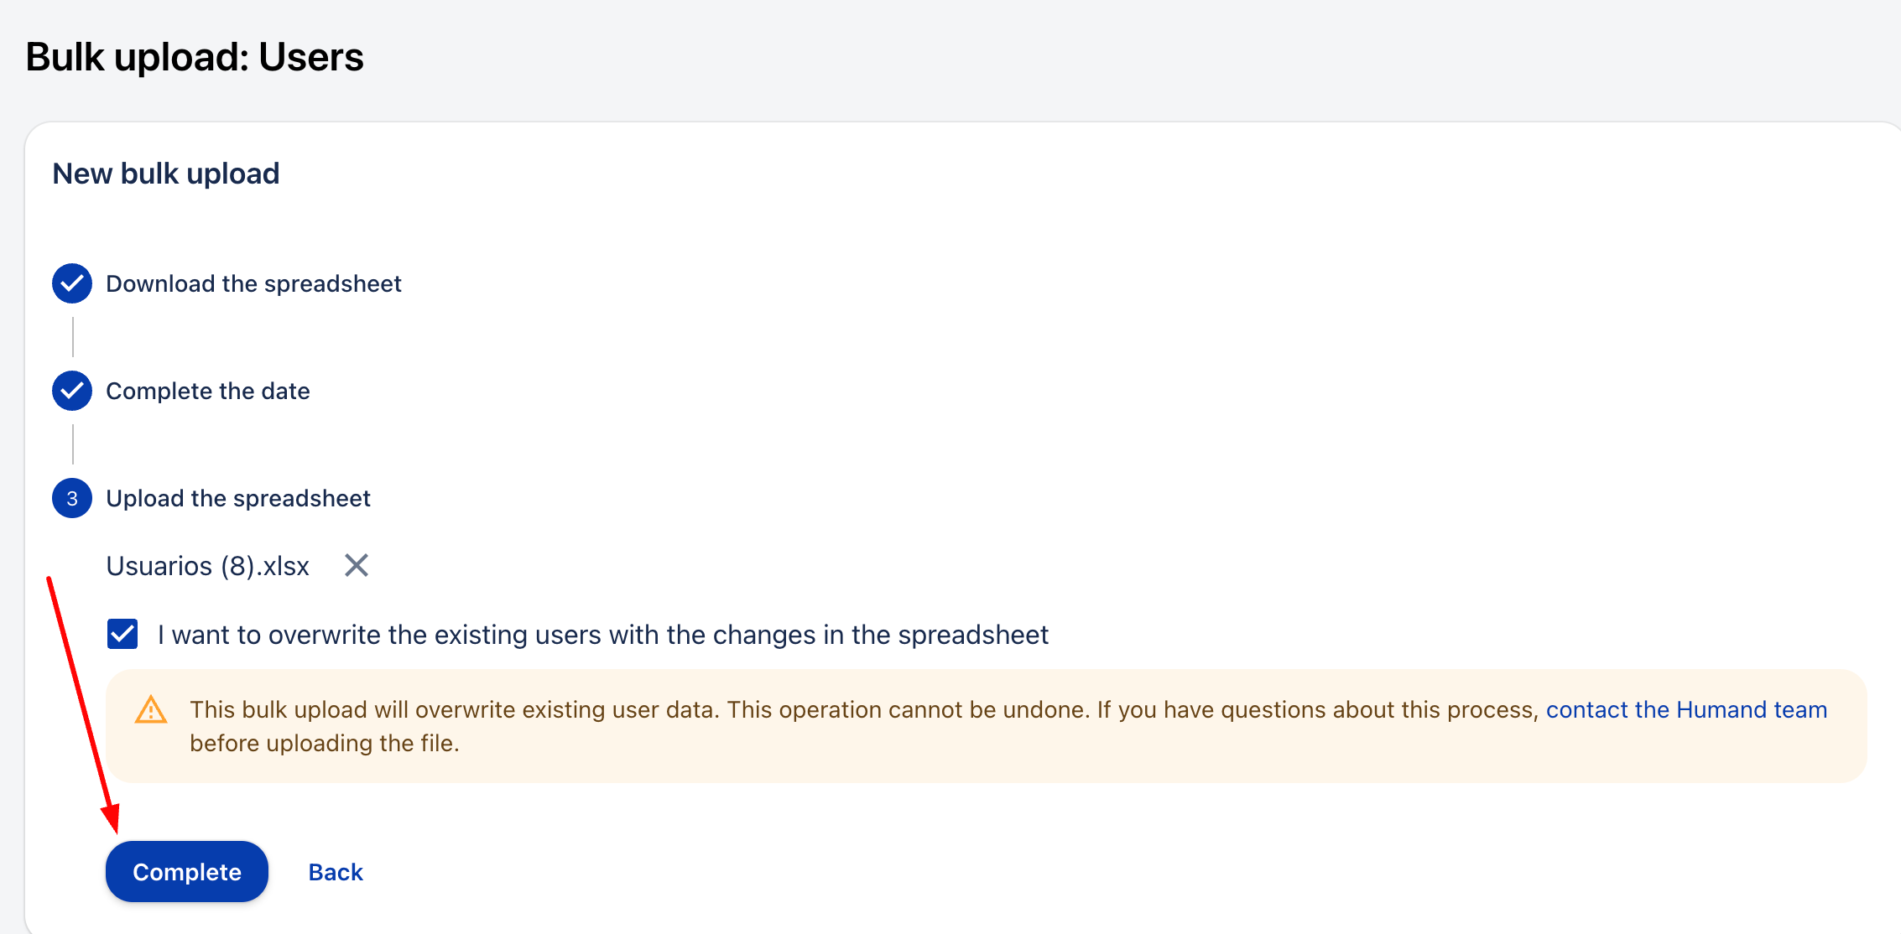Image resolution: width=1901 pixels, height=934 pixels.
Task: Uncheck the overwrite existing users checkbox
Action: pos(122,634)
